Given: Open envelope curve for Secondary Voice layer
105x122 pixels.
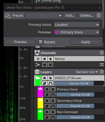Looking at the screenshot, I should click(53, 106).
